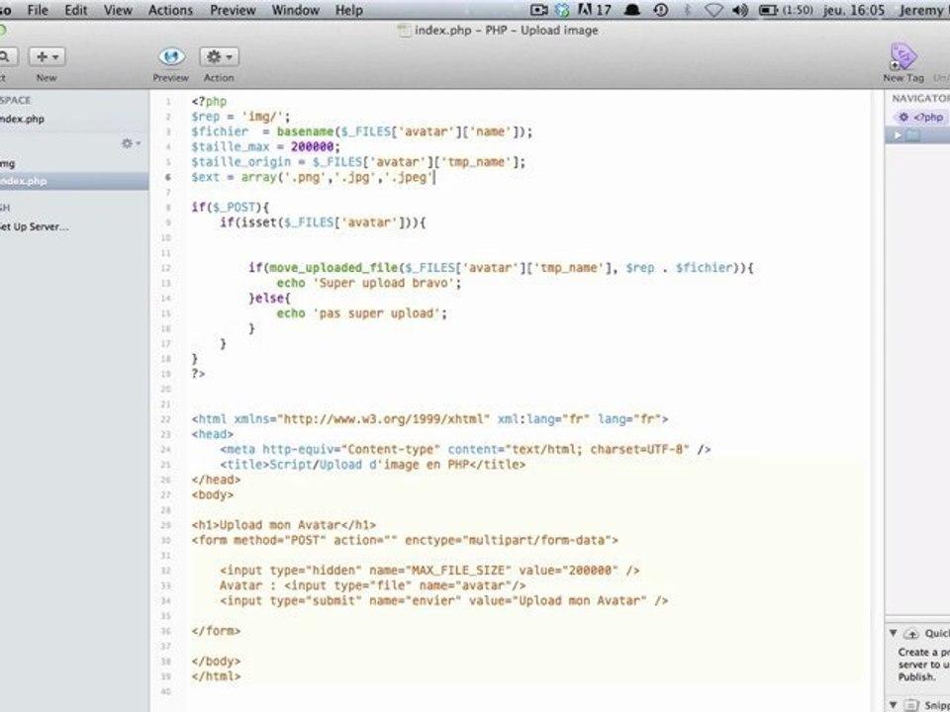
Task: Click the screen recording icon in menu bar
Action: (x=538, y=10)
